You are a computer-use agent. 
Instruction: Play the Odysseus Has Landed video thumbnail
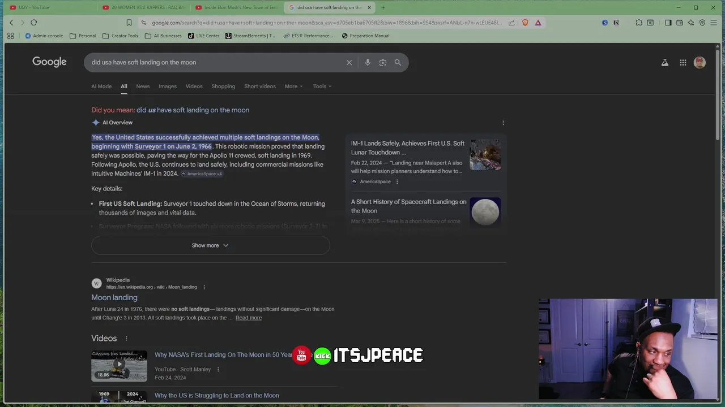tap(119, 366)
